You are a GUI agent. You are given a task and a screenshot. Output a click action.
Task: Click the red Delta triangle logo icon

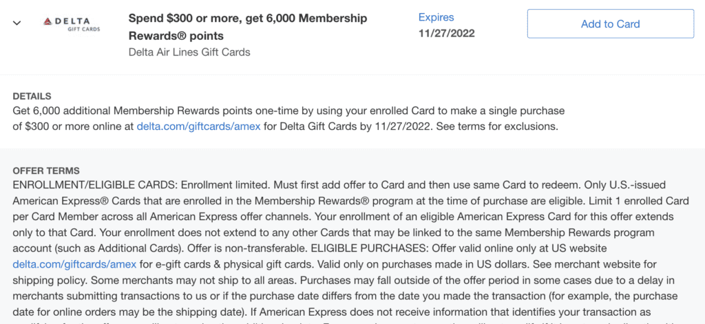pyautogui.click(x=48, y=21)
